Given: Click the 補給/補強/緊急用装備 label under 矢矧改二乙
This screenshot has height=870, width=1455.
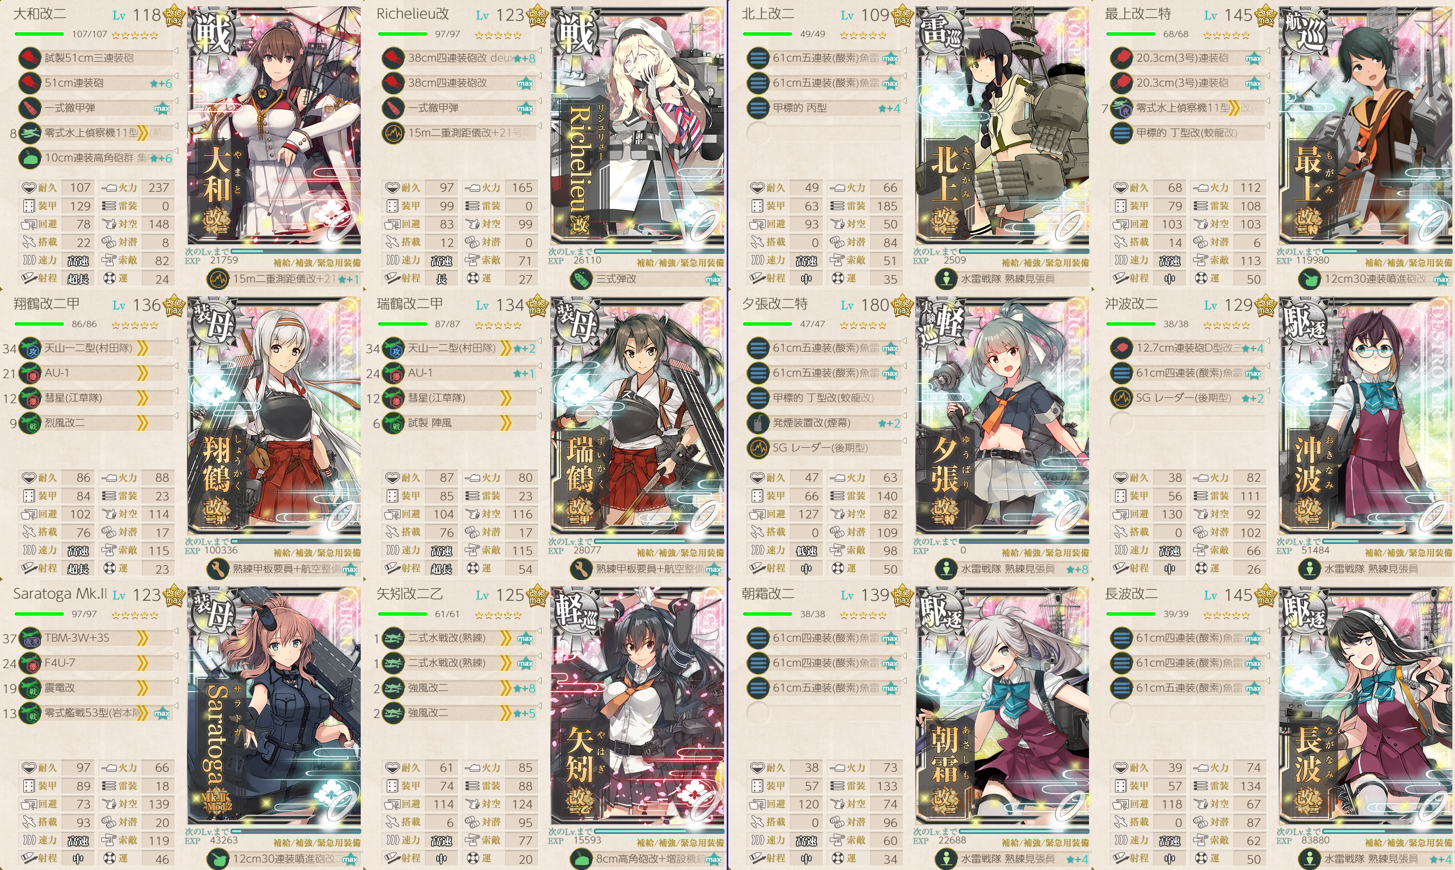Looking at the screenshot, I should point(680,842).
